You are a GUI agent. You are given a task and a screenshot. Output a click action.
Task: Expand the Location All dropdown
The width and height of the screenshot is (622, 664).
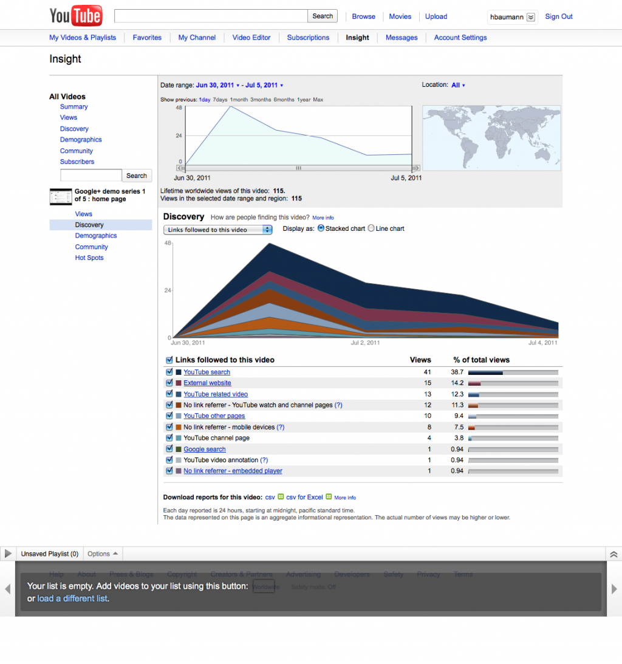click(x=458, y=85)
